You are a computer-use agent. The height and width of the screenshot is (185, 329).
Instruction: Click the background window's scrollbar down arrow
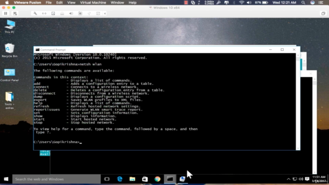(x=314, y=173)
